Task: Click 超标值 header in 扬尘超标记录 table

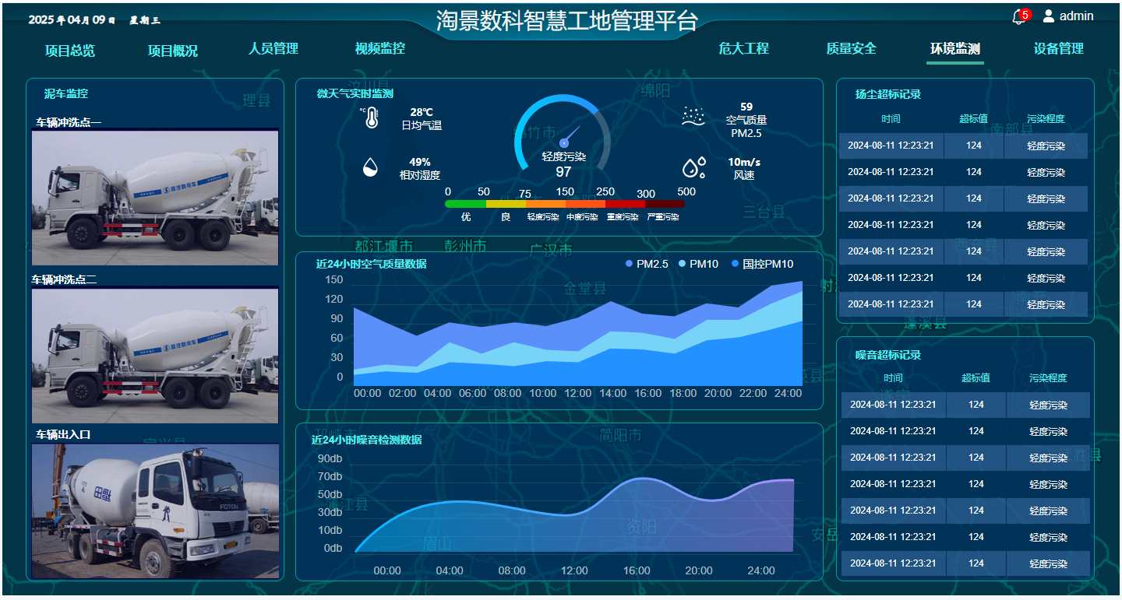Action: point(973,119)
